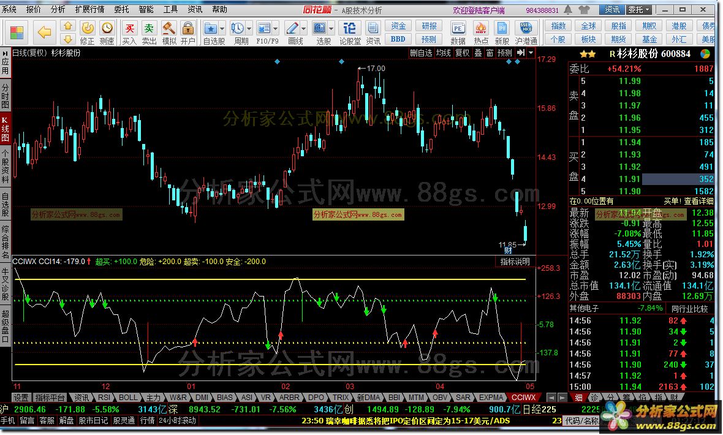Click the notification bell icon
The image size is (723, 435).
(568, 9)
